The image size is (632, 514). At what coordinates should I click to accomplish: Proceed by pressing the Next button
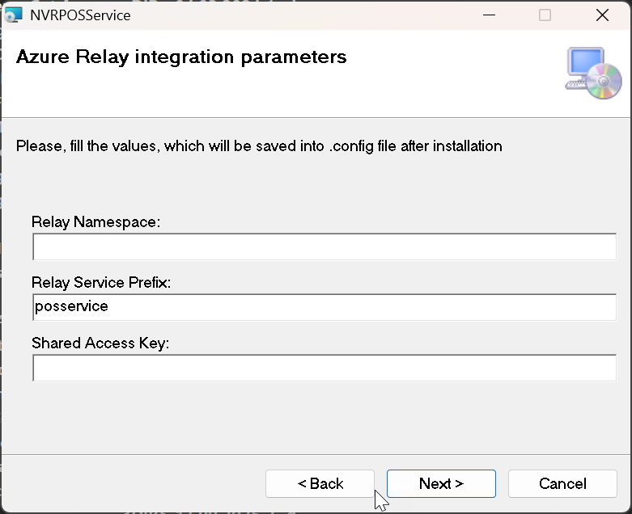tap(441, 483)
